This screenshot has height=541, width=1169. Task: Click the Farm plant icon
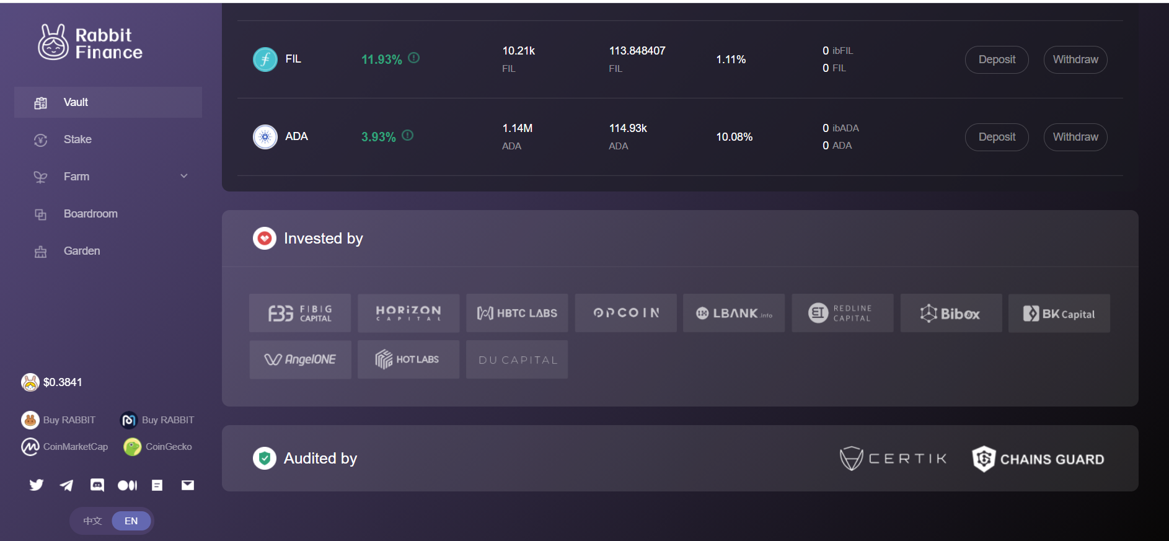(x=41, y=177)
